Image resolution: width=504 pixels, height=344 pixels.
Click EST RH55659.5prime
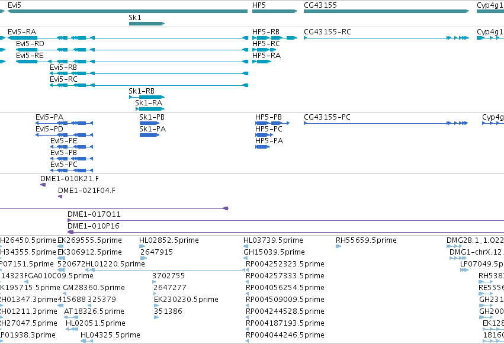click(x=366, y=240)
